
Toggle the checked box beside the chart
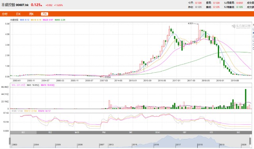click(253, 33)
